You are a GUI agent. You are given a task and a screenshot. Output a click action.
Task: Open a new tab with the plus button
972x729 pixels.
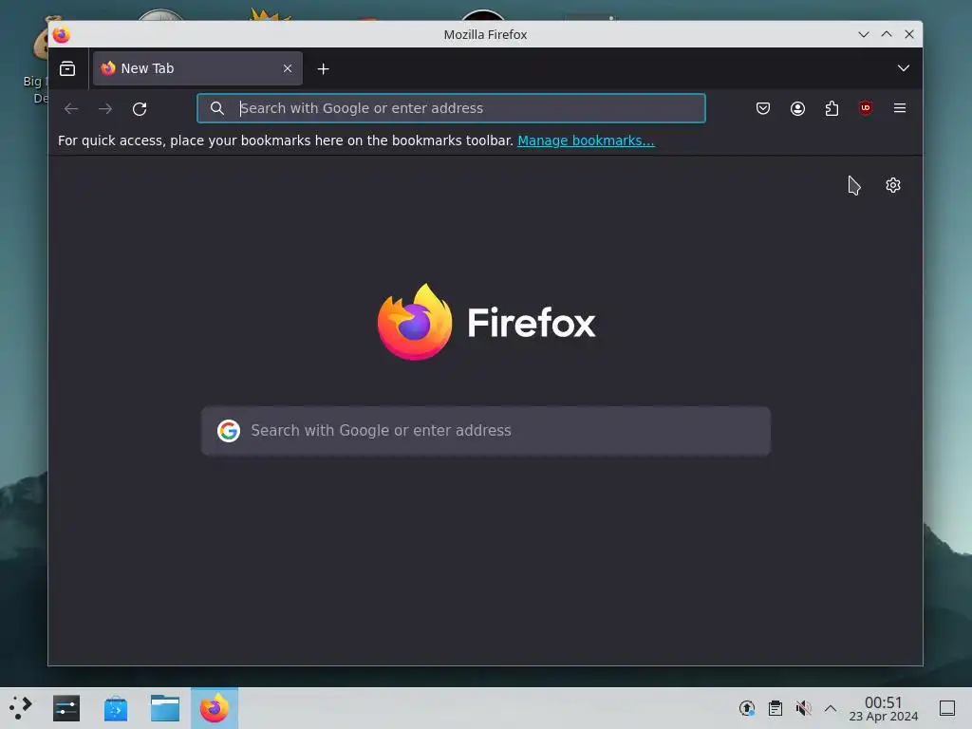[x=323, y=68]
